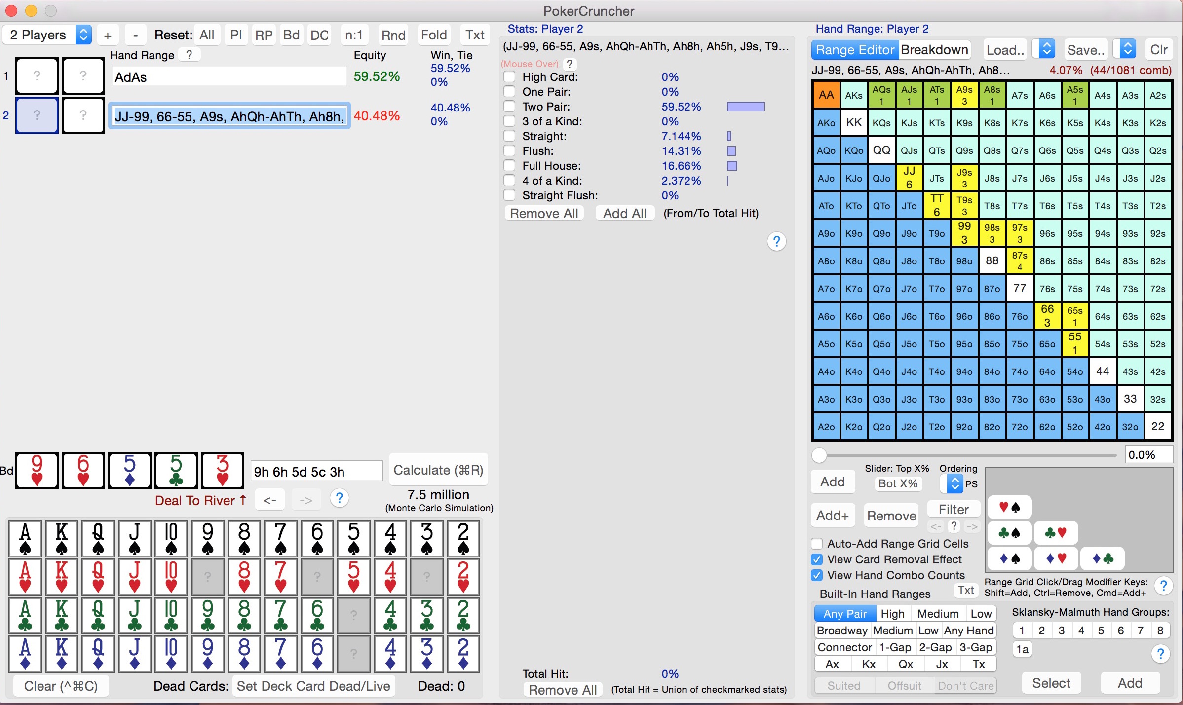Viewport: 1183px width, 705px height.
Task: Step the filter forward with -> arrow
Action: [972, 526]
